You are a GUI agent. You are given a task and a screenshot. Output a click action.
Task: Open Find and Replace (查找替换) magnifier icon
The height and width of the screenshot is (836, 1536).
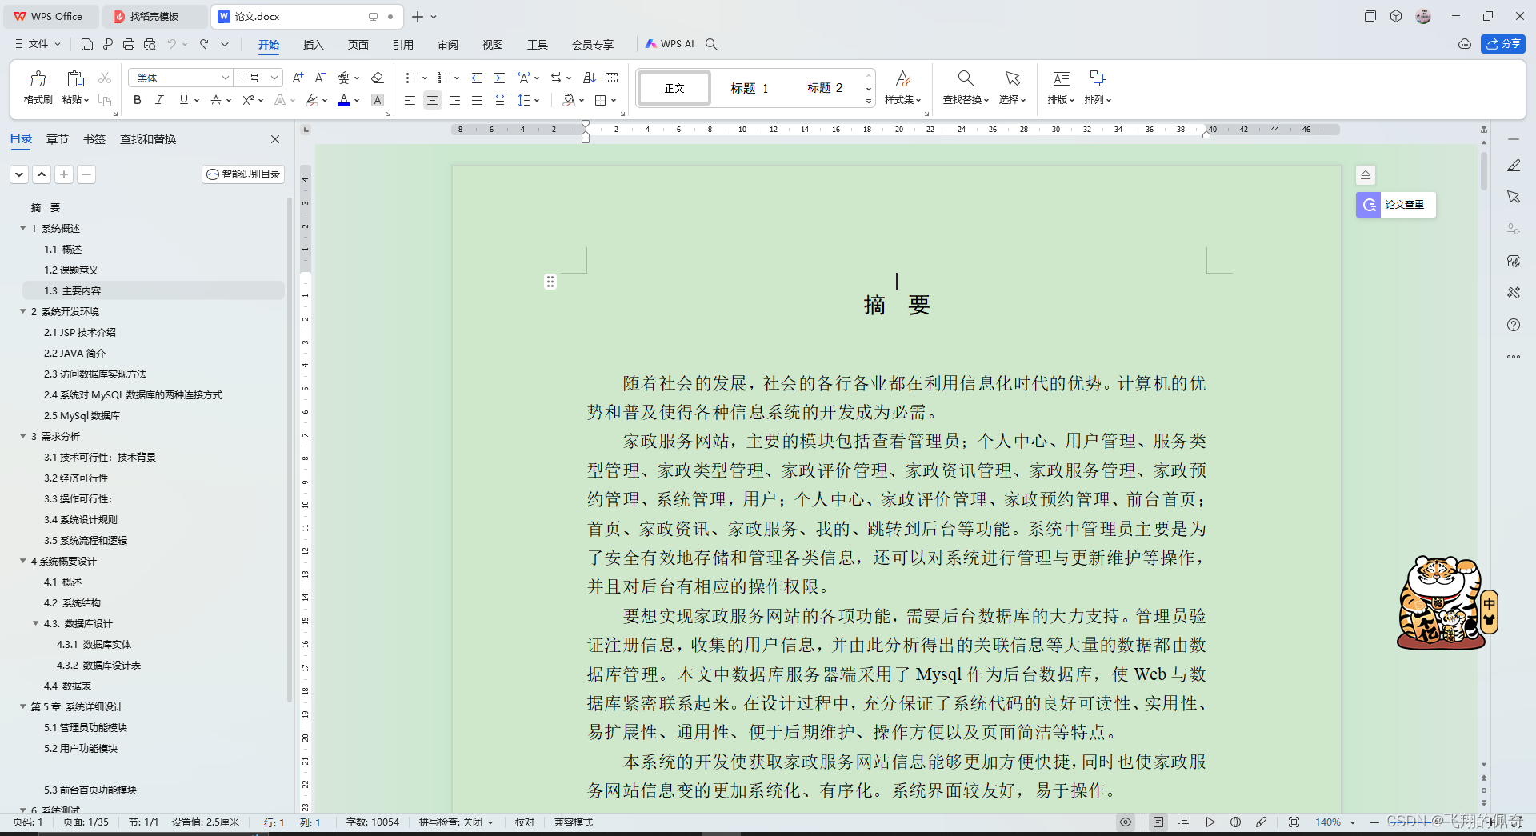tap(966, 78)
